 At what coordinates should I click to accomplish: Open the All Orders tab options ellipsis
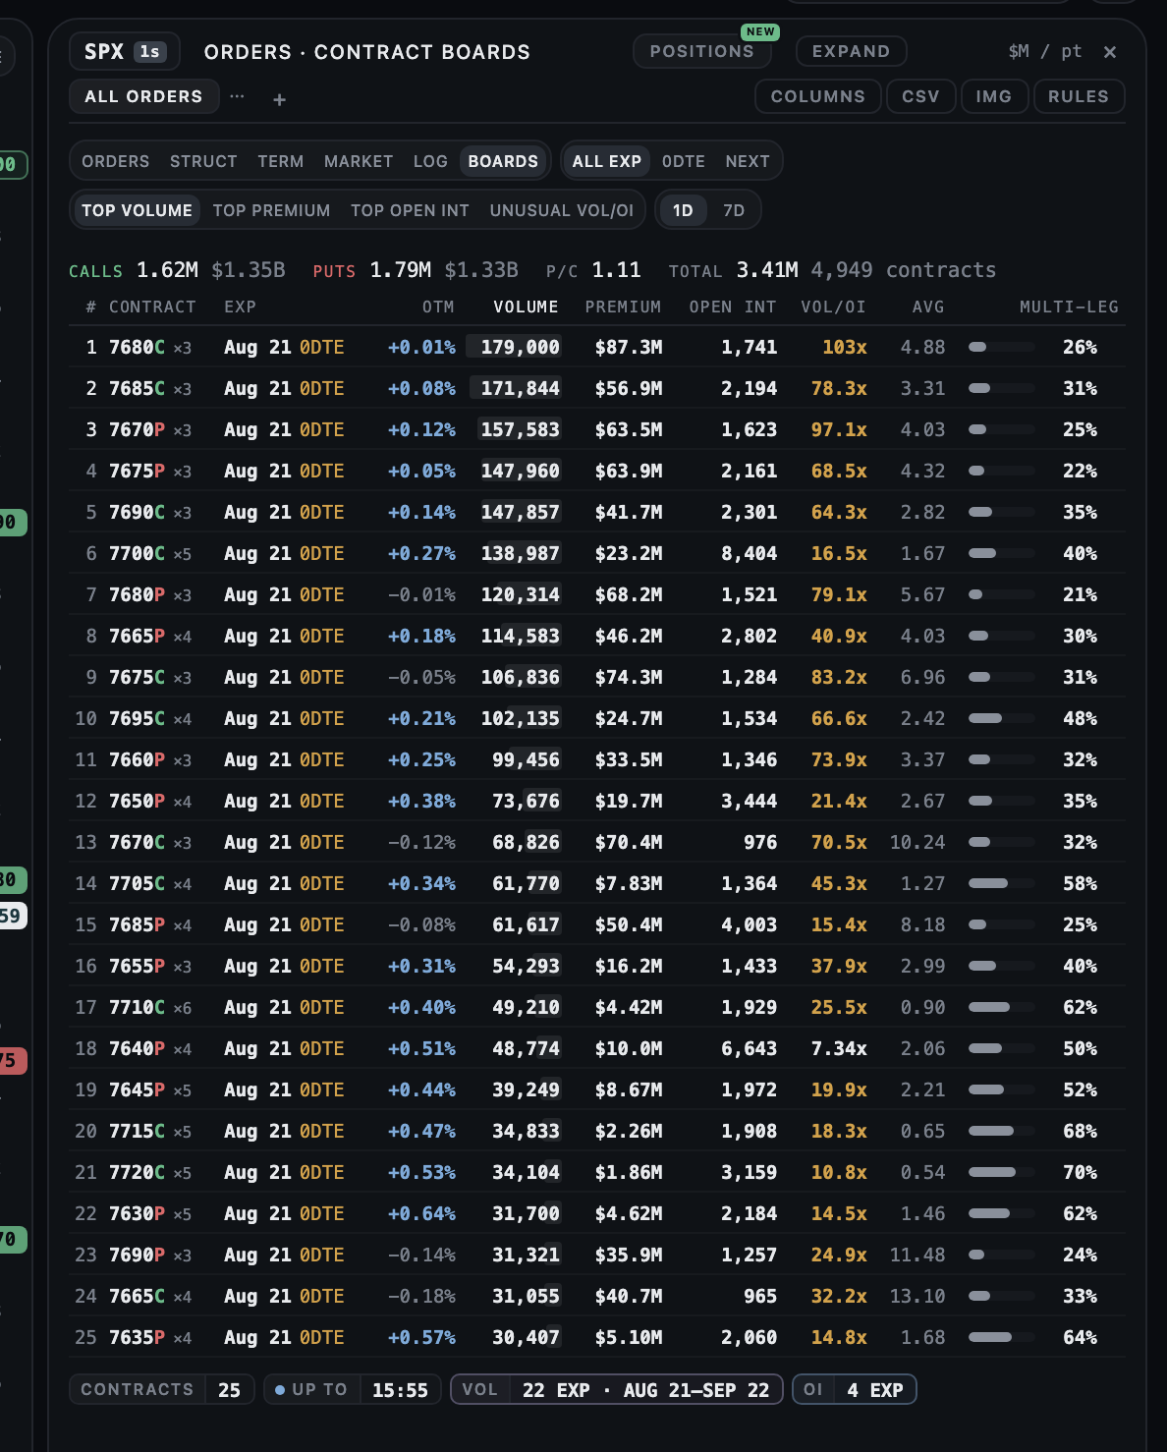(237, 96)
